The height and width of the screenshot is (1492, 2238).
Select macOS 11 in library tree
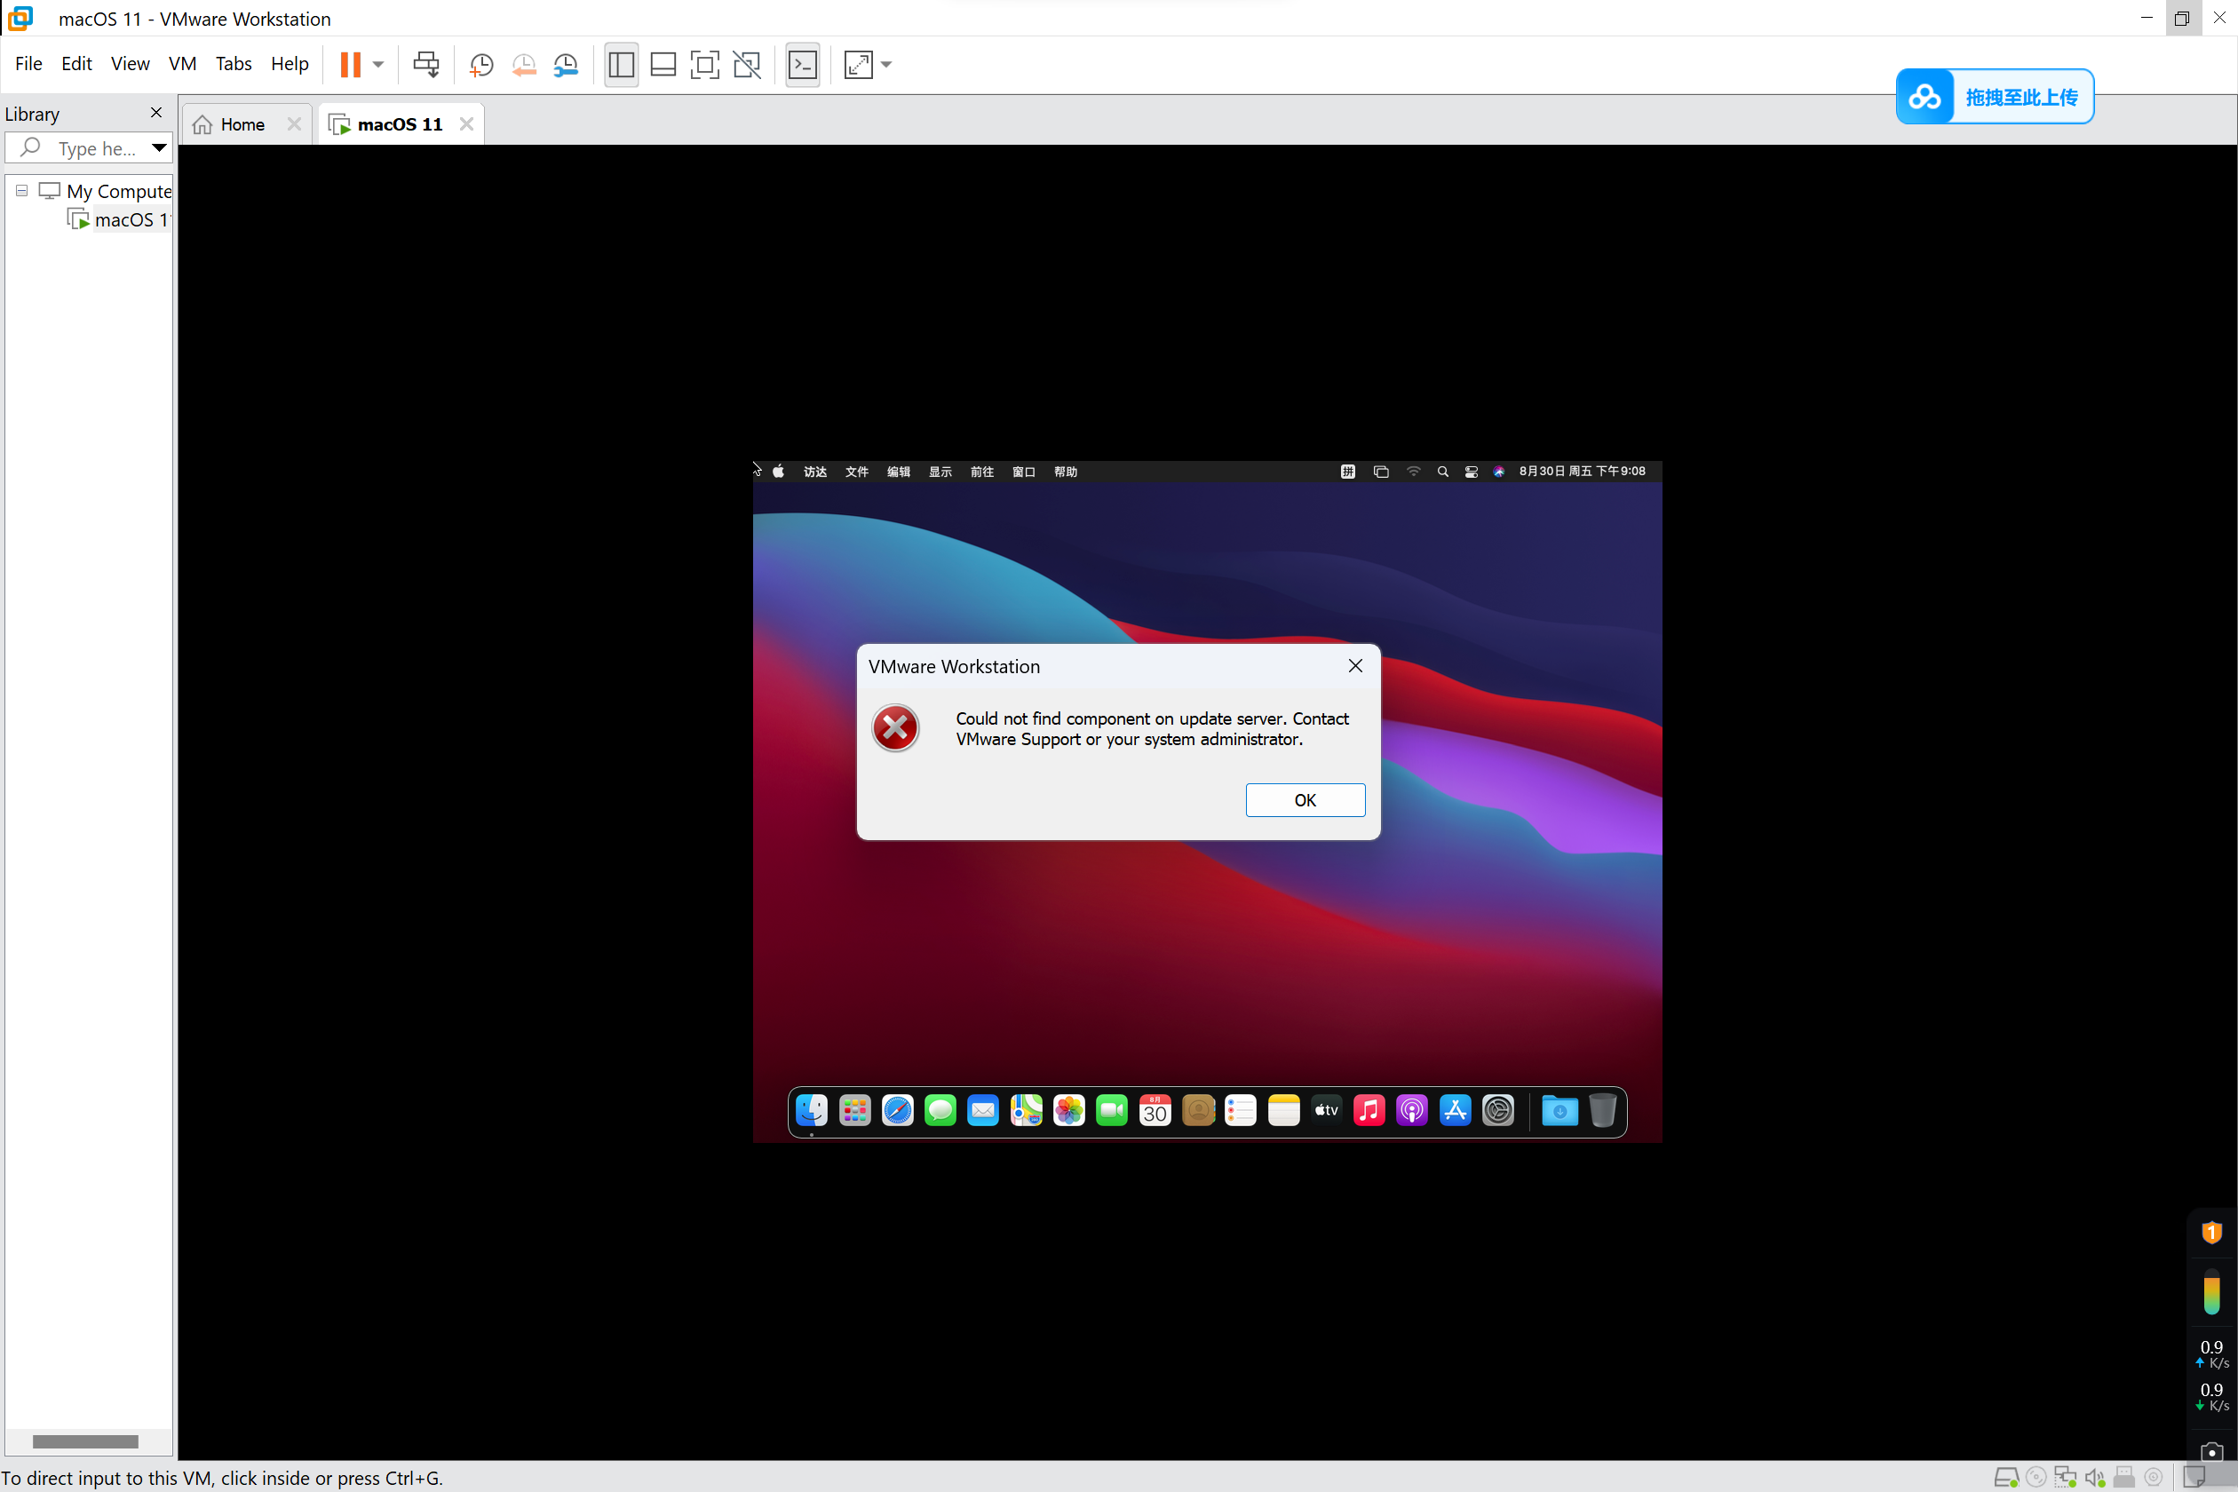tap(130, 220)
